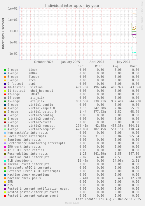Screen dimensions: 145x206
Task: Click the orange swatch for Machine check polls
Action: coord(5,178)
